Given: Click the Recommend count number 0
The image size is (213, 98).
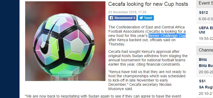Looking at the screenshot, I should click(134, 18).
